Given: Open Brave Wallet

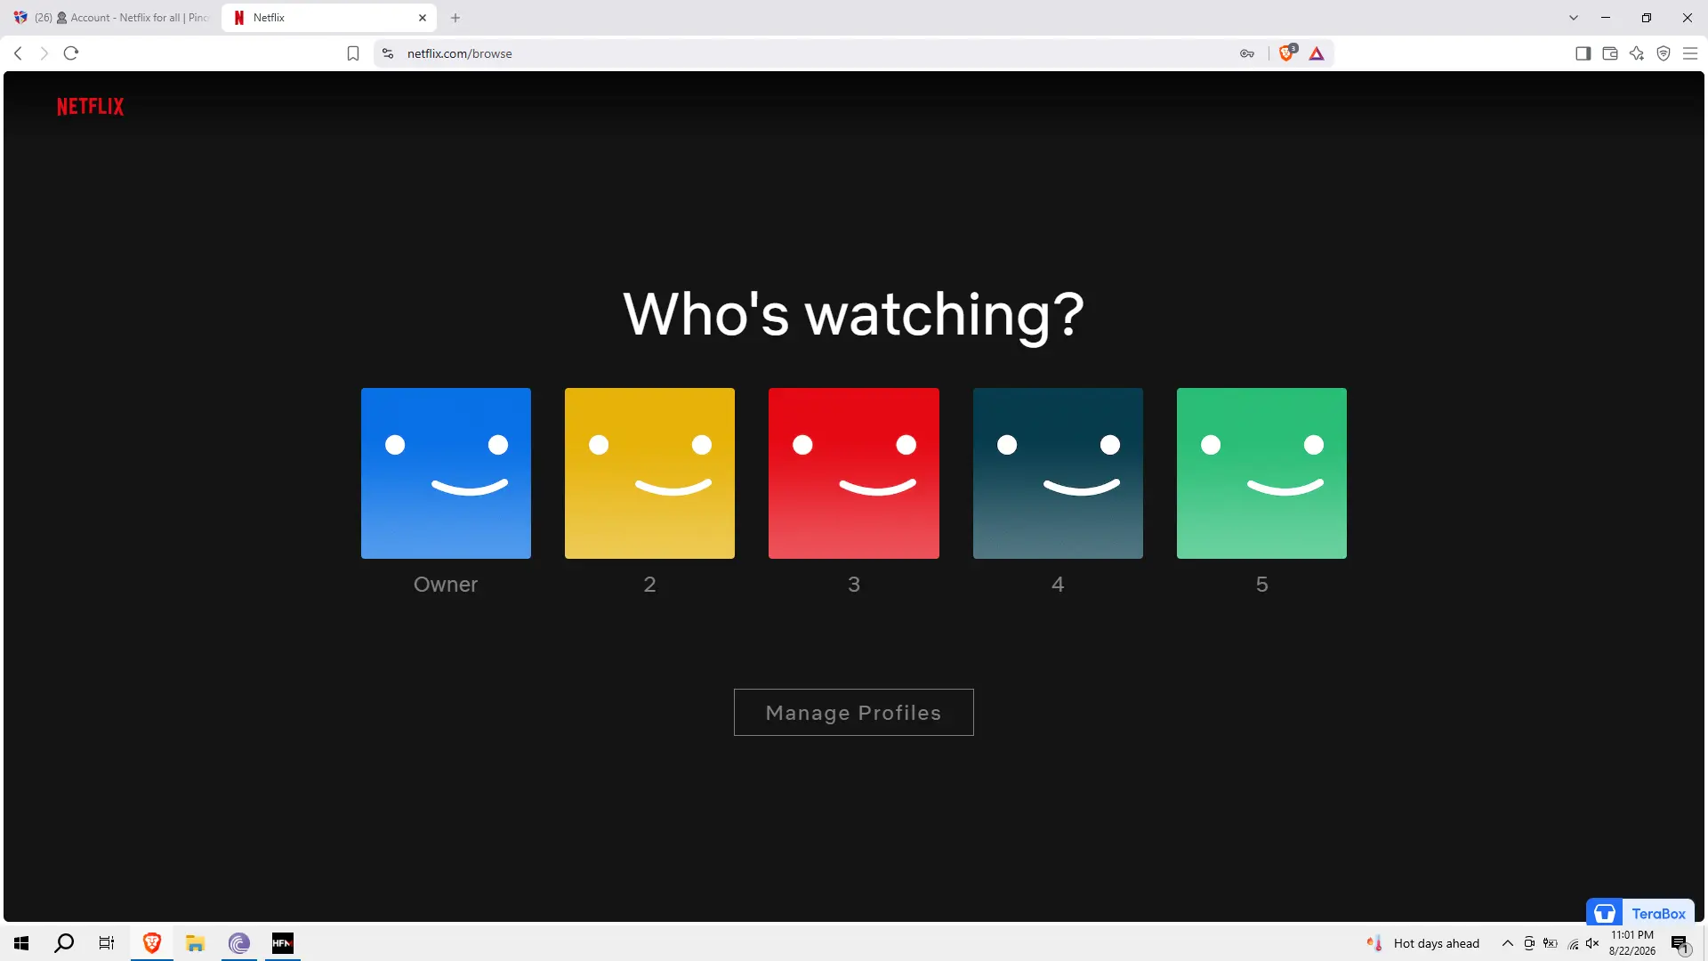Looking at the screenshot, I should pos(1609,53).
